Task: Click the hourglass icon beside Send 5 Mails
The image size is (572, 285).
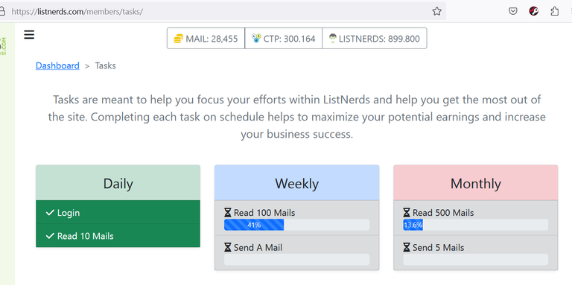Action: point(407,248)
